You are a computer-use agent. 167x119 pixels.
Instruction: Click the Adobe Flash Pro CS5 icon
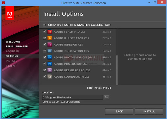click(50, 32)
